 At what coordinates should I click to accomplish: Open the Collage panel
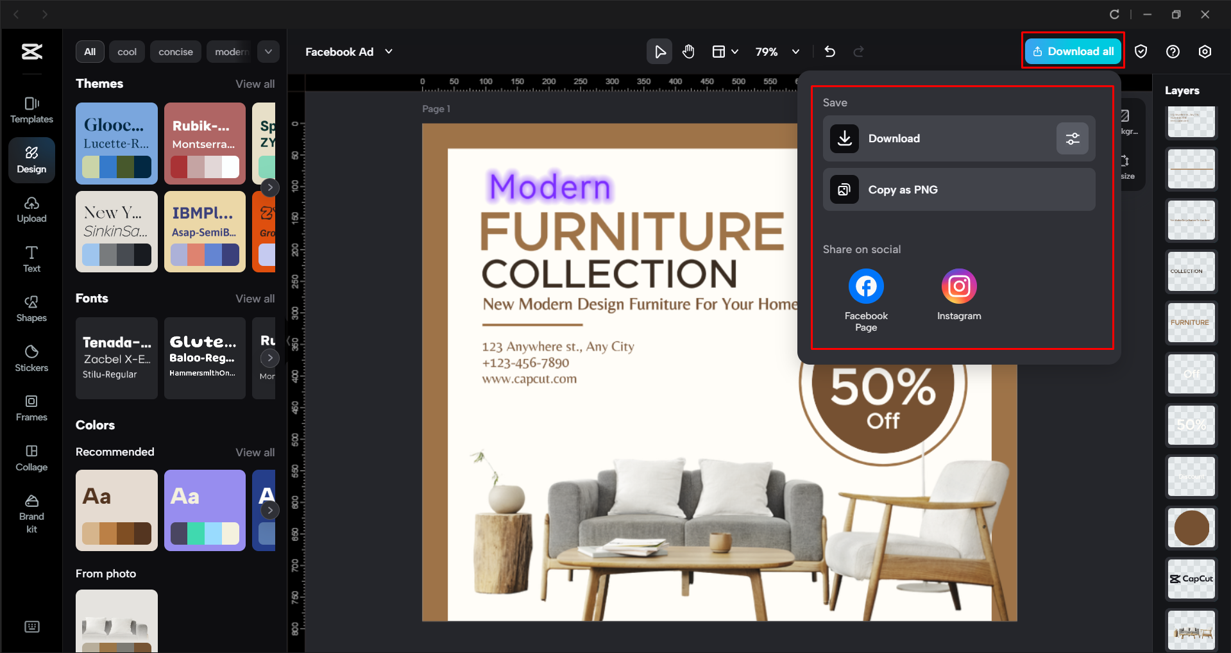(x=31, y=458)
